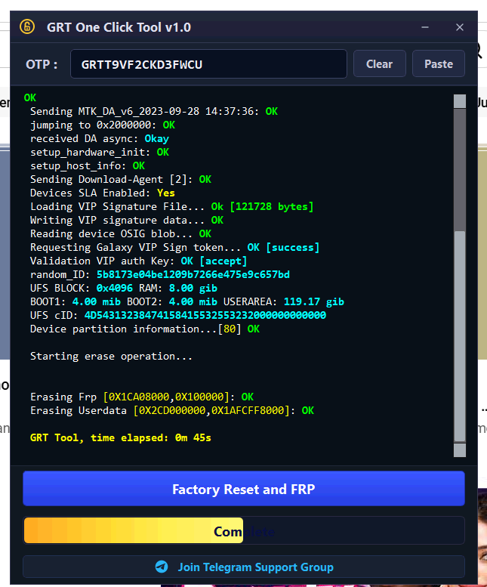
Task: Click the 'setup_host_info' log line
Action: coord(88,165)
